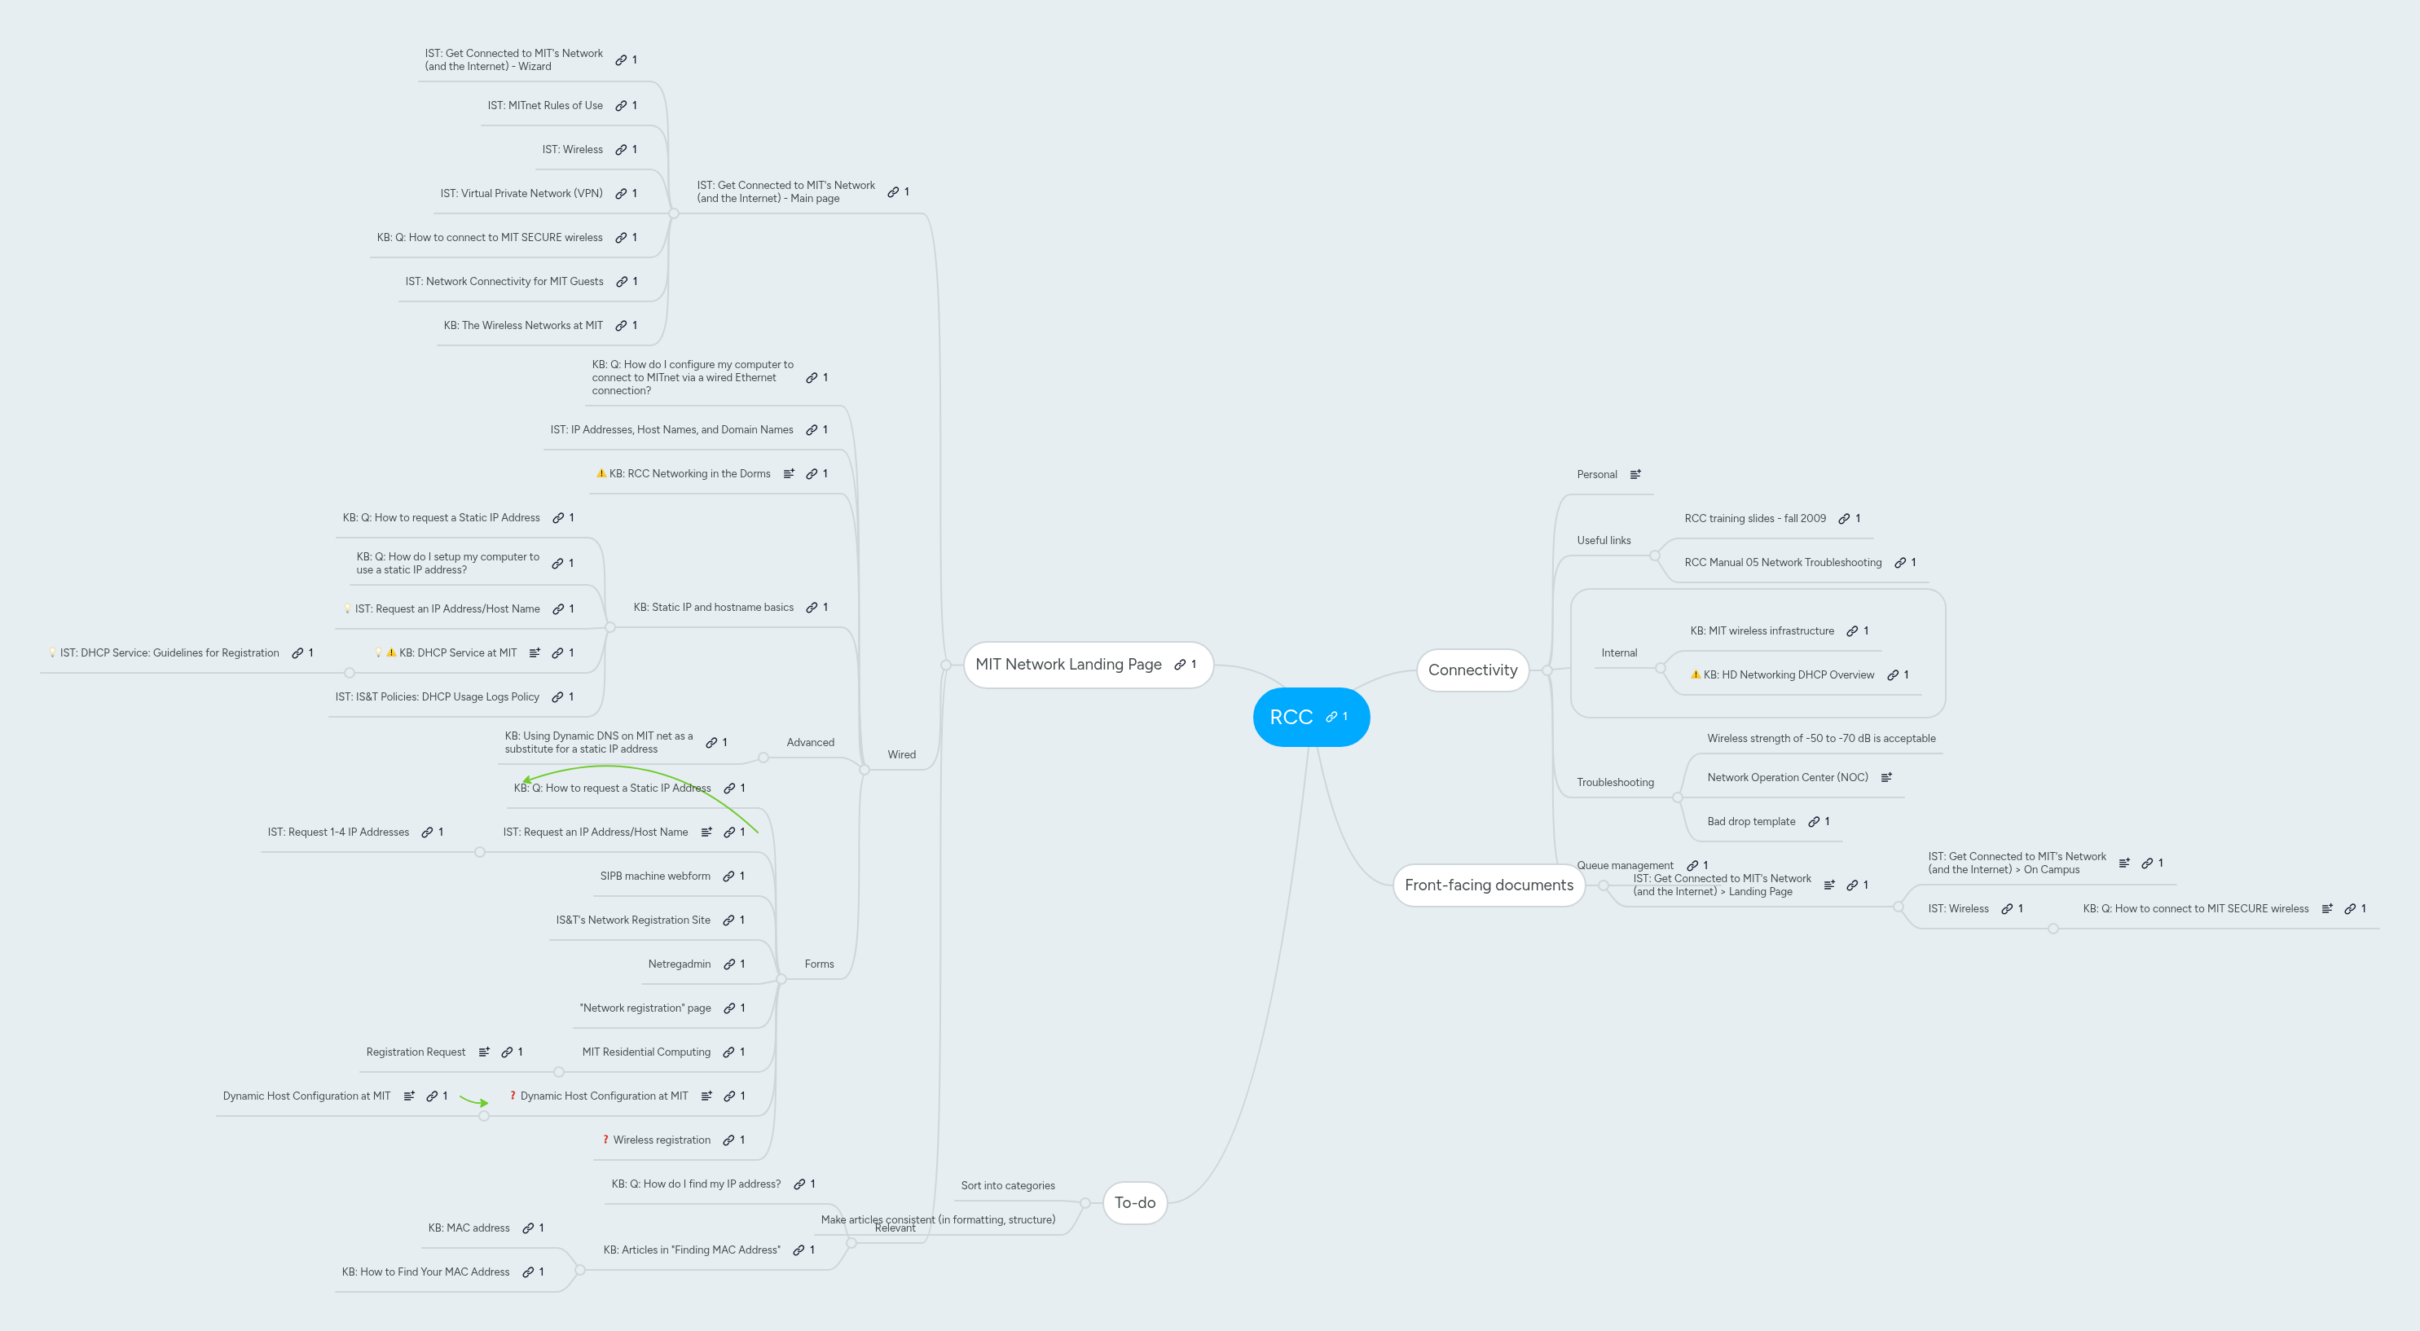Open notes icon on Registration Request
Screen dimensions: 2420x1331
pos(485,1052)
